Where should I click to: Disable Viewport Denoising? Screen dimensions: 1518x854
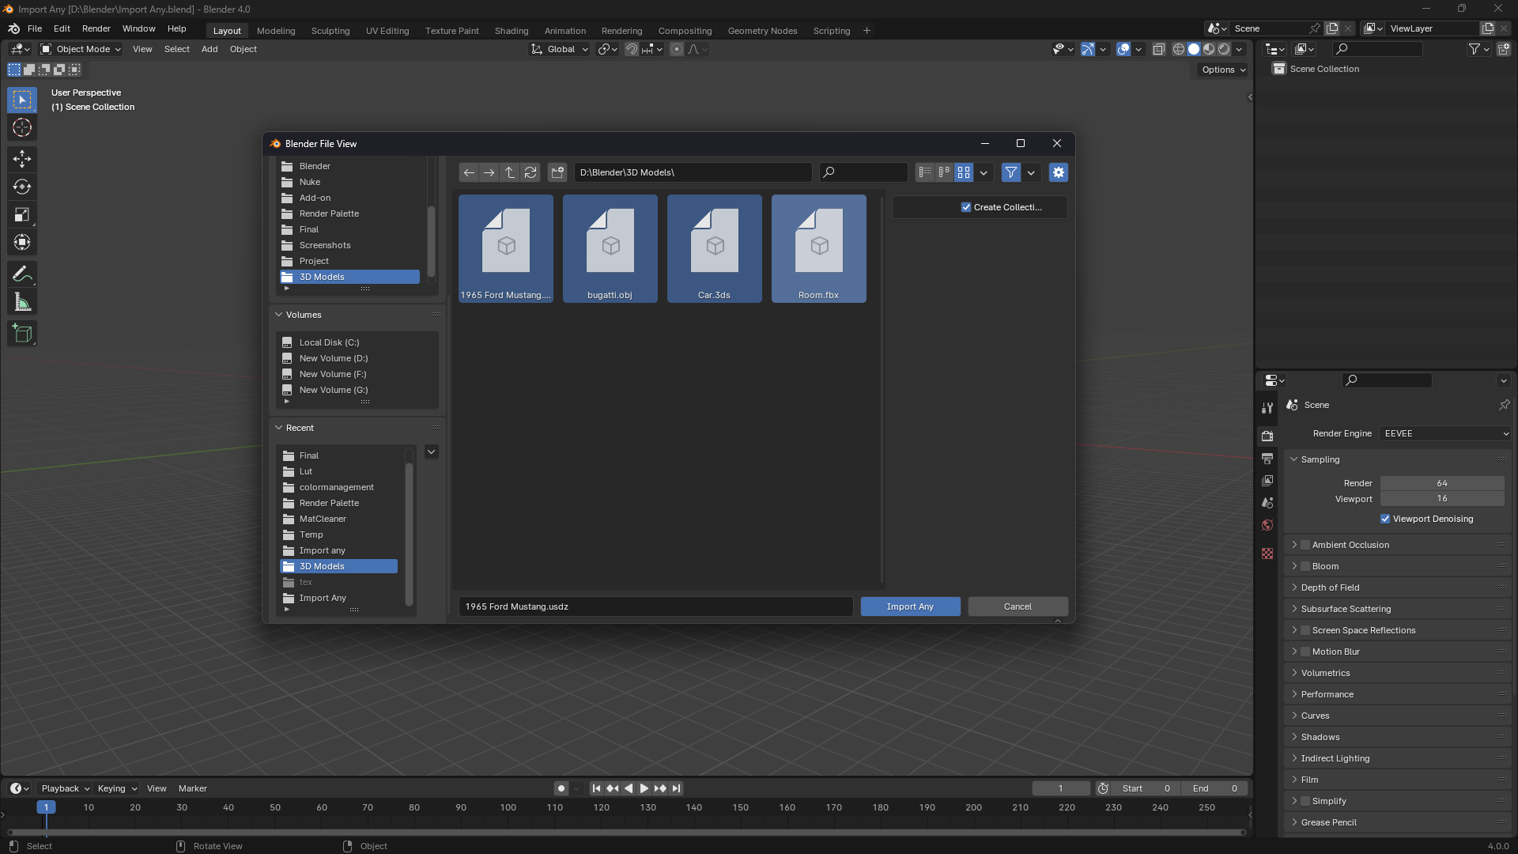click(x=1385, y=519)
